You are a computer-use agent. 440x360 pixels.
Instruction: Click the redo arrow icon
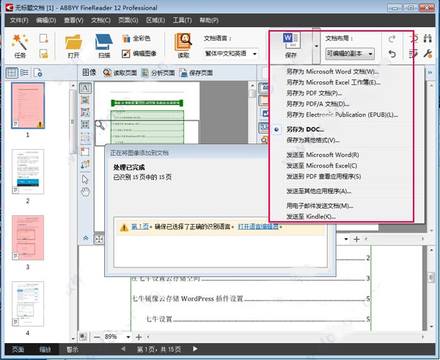392,38
